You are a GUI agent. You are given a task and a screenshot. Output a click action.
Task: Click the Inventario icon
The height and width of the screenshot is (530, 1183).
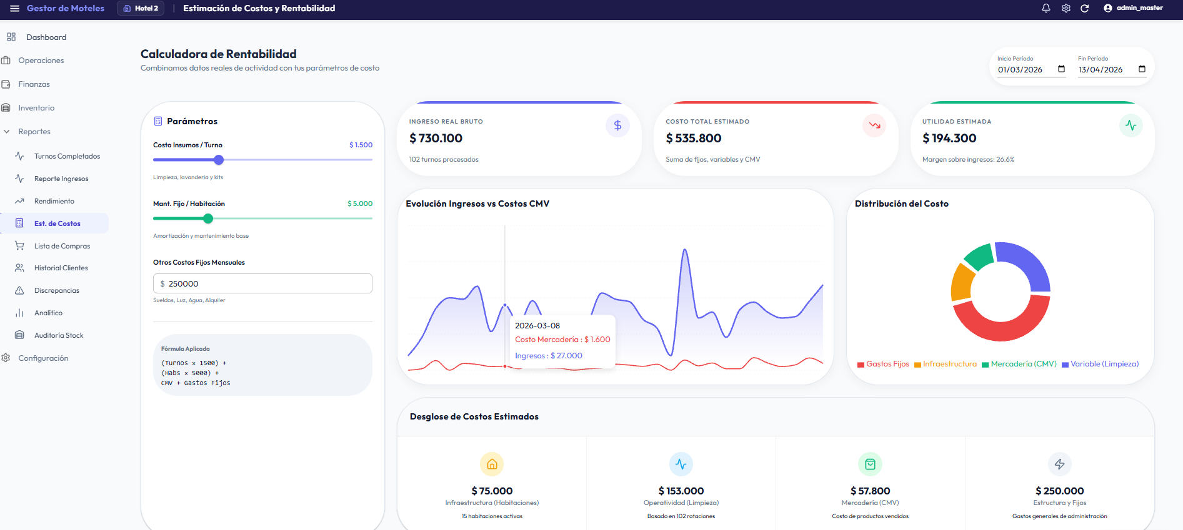pyautogui.click(x=6, y=108)
